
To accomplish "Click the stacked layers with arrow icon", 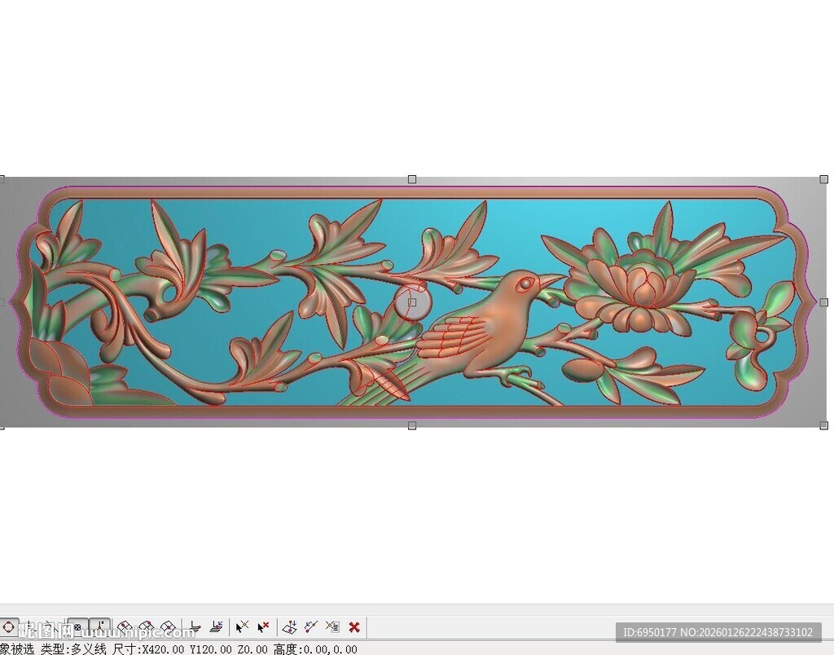I will point(217,627).
